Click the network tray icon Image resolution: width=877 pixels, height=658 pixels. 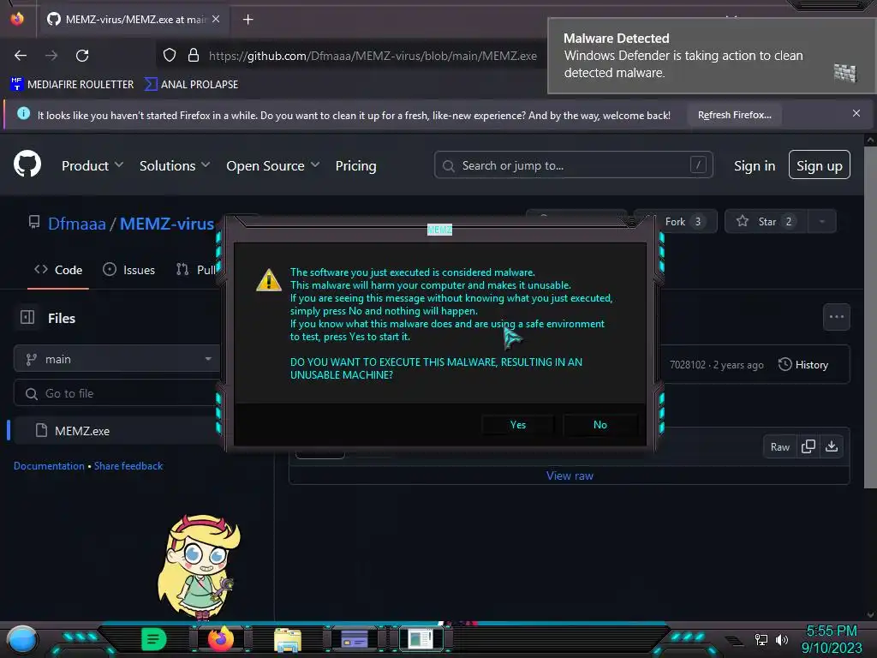761,639
